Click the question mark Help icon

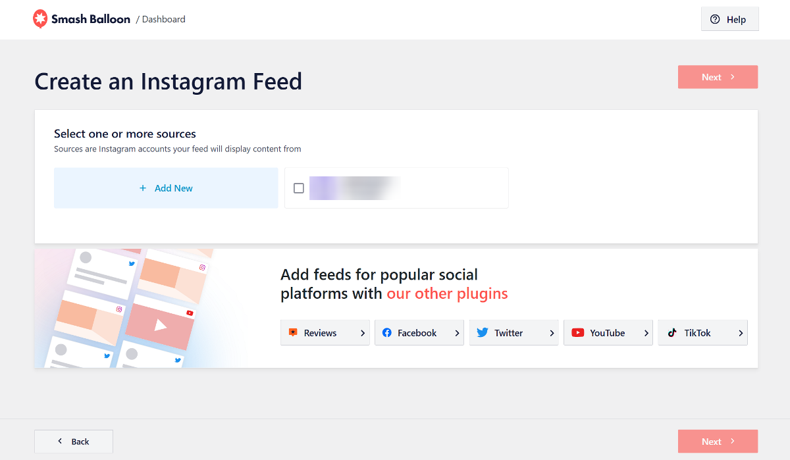tap(715, 20)
